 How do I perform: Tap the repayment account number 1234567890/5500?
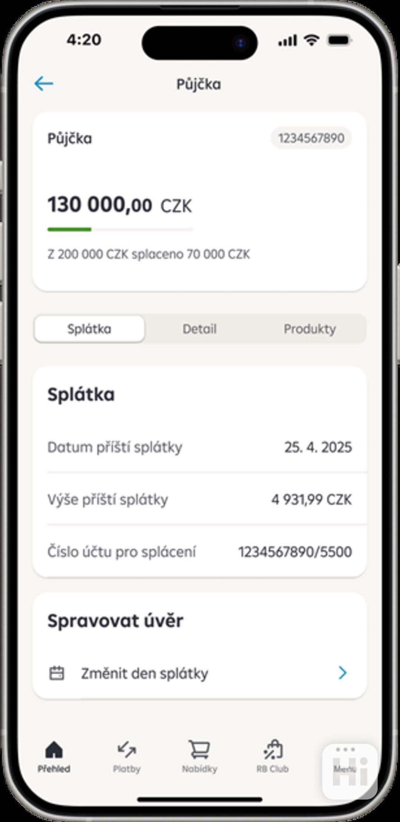point(295,552)
